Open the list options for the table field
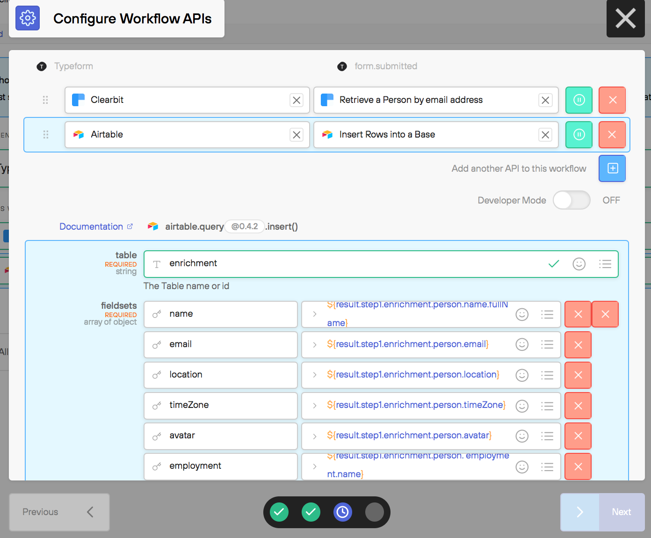Screen dimensions: 651x538 tap(605, 264)
